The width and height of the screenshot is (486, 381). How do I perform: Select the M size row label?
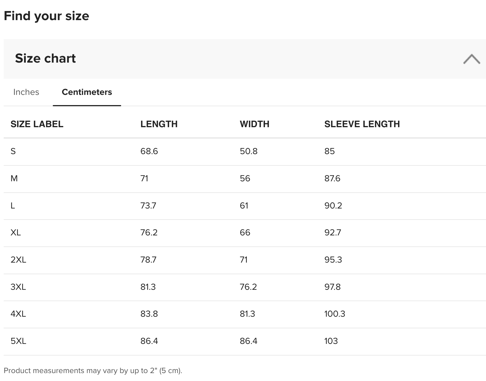click(14, 178)
